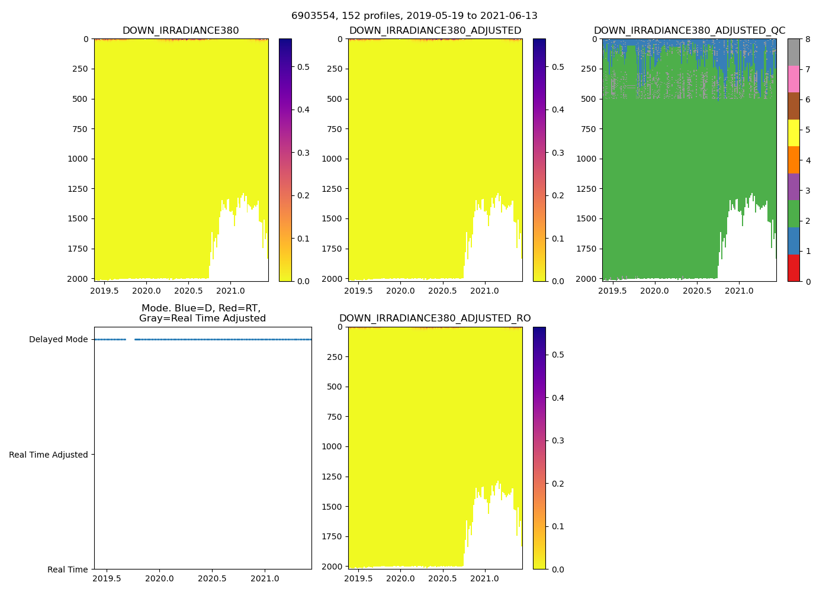Click the red segment of the QC colorbar

point(793,268)
